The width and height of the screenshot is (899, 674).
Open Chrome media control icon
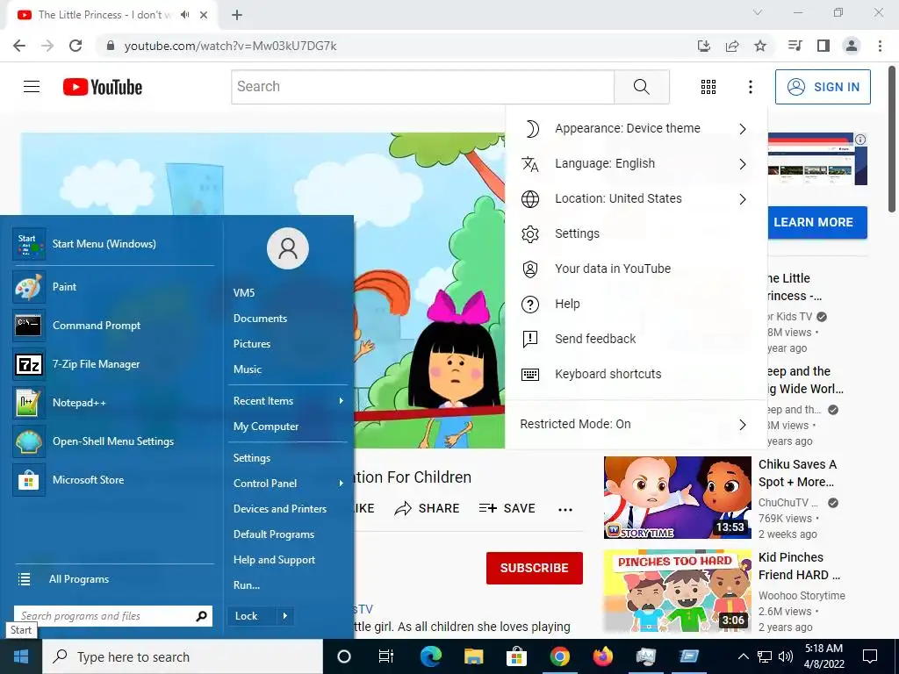click(x=795, y=46)
